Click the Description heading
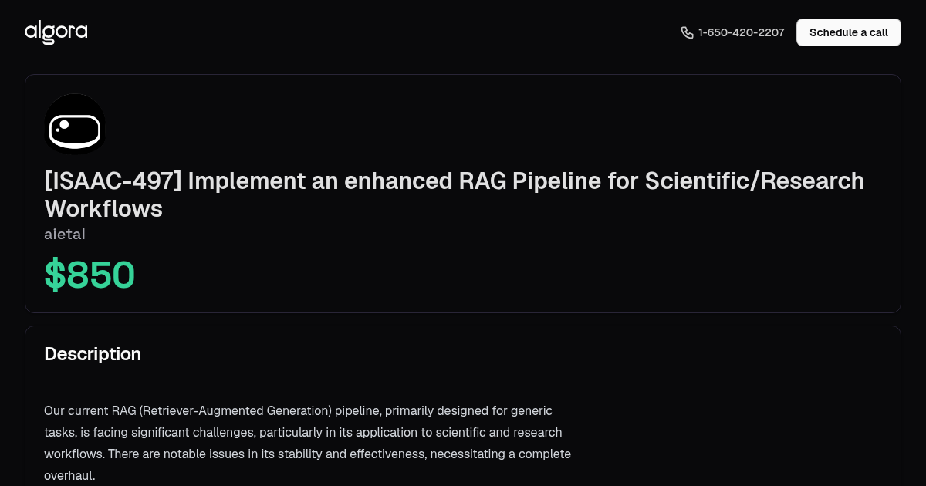The image size is (926, 486). click(93, 354)
